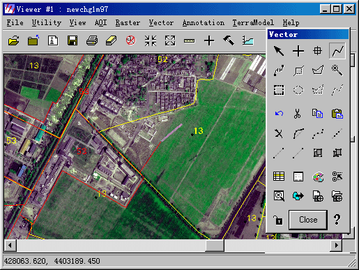Open the AOI menu
The image size is (359, 270).
pos(100,22)
